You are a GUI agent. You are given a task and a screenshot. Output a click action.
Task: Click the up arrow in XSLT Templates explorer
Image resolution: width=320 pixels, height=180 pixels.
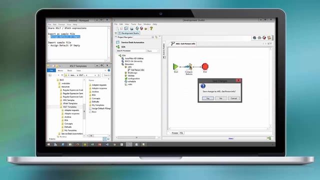point(62,75)
